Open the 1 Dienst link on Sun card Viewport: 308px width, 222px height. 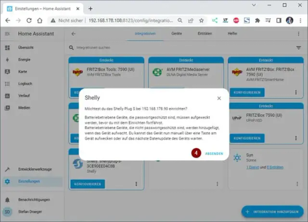(x=253, y=167)
